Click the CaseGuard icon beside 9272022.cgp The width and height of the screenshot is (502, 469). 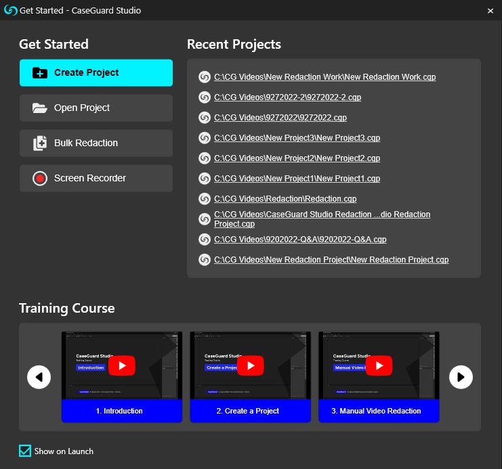click(205, 118)
